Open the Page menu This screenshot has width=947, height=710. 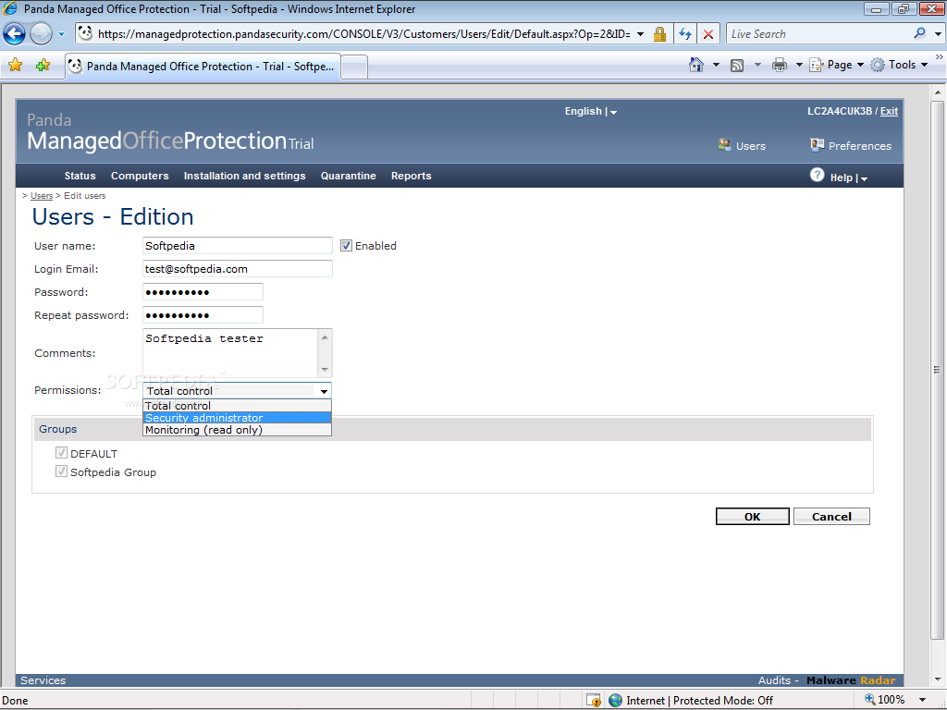coord(836,65)
